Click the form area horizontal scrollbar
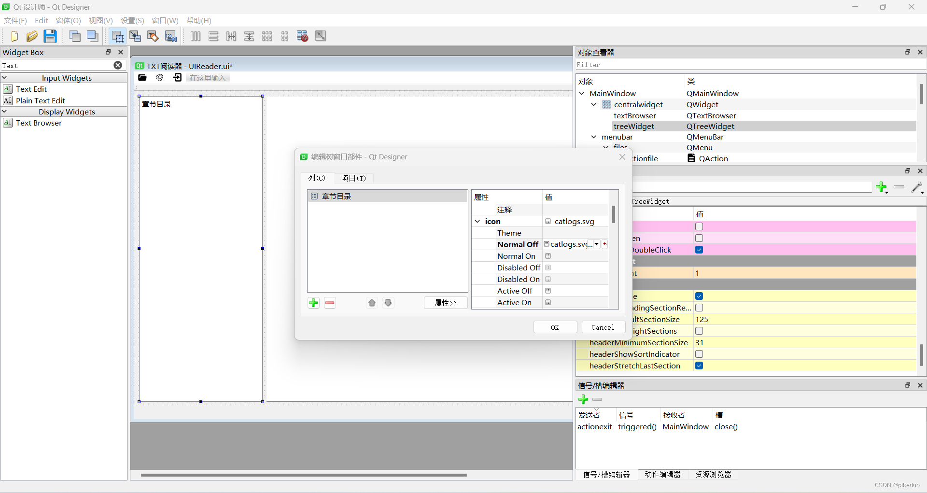Image resolution: width=927 pixels, height=493 pixels. (304, 475)
